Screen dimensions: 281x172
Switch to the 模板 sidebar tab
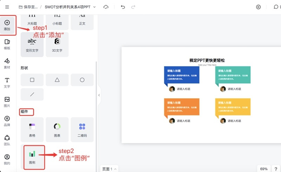tap(7, 44)
